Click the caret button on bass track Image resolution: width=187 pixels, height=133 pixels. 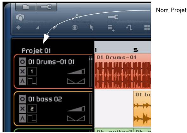pos(23,118)
